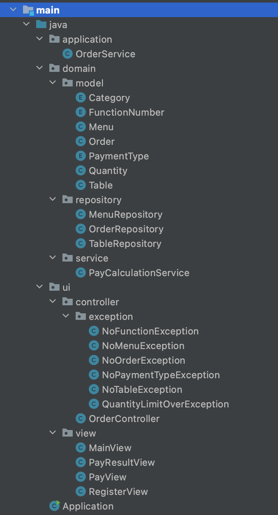Click the class icon next to OrderController
The image size is (278, 515).
(x=80, y=418)
